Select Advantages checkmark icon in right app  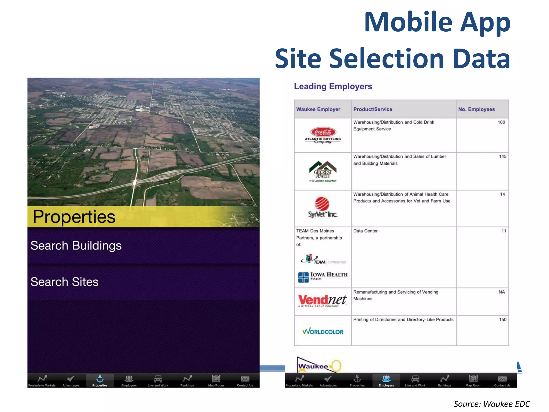click(x=328, y=379)
